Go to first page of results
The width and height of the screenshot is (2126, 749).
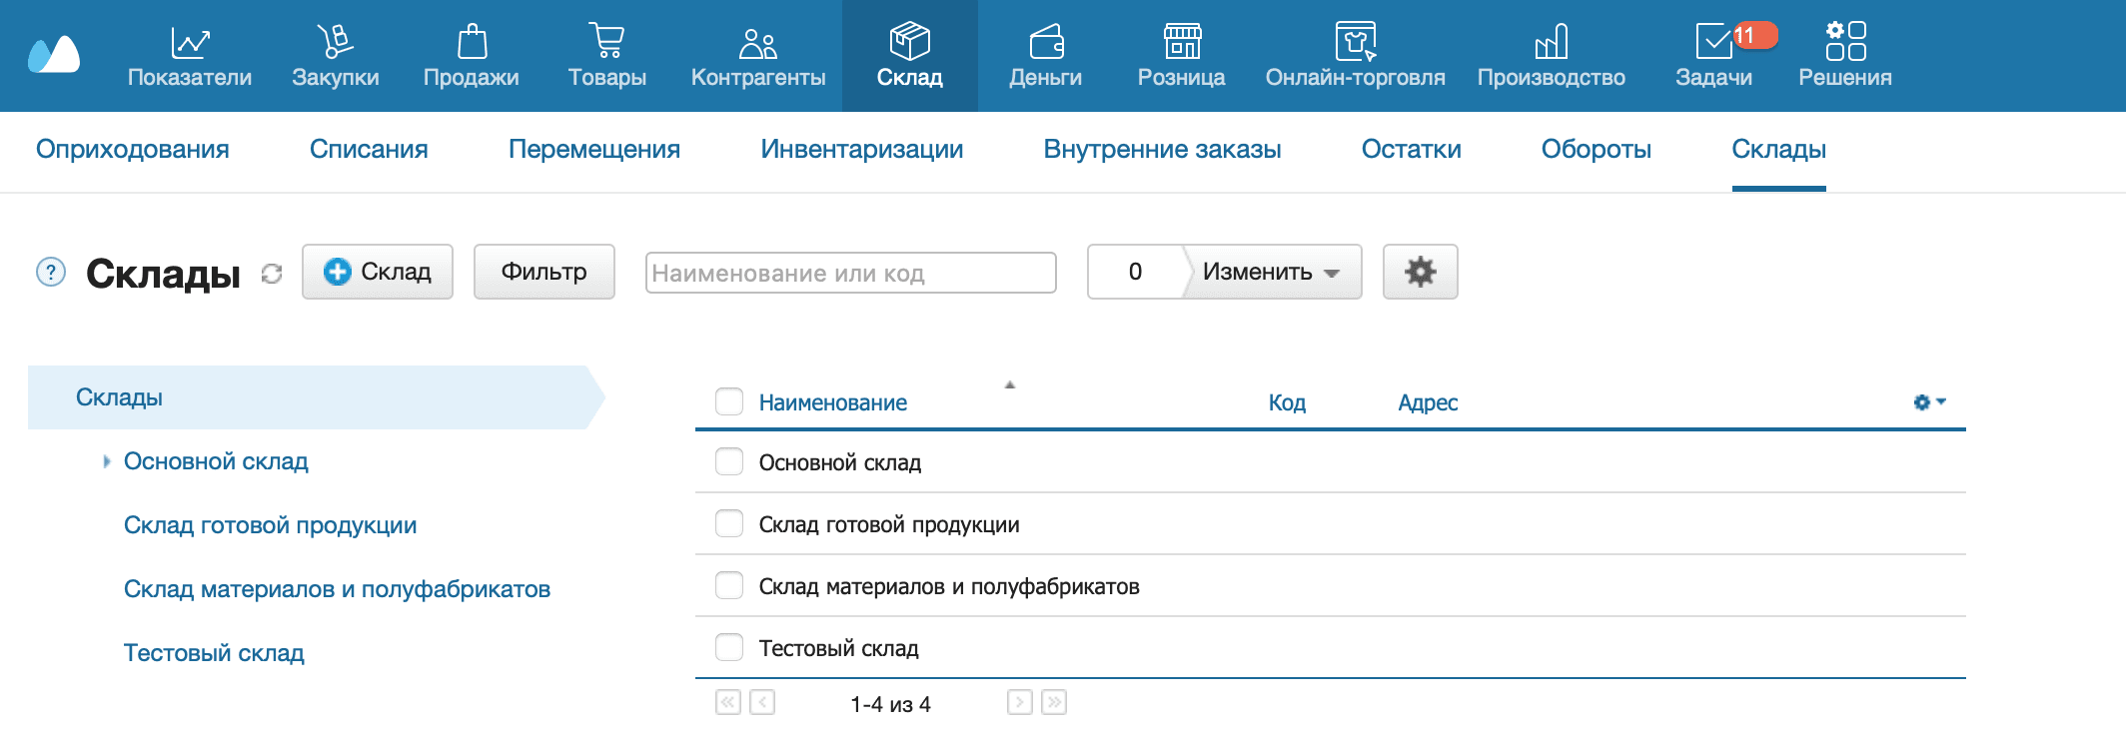728,702
